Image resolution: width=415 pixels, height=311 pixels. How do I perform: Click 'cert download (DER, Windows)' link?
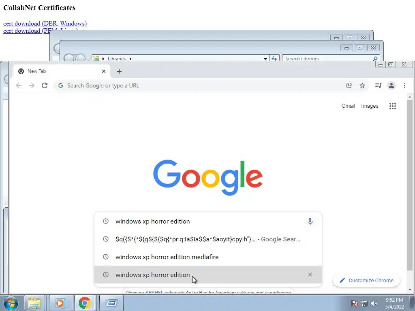coord(45,23)
